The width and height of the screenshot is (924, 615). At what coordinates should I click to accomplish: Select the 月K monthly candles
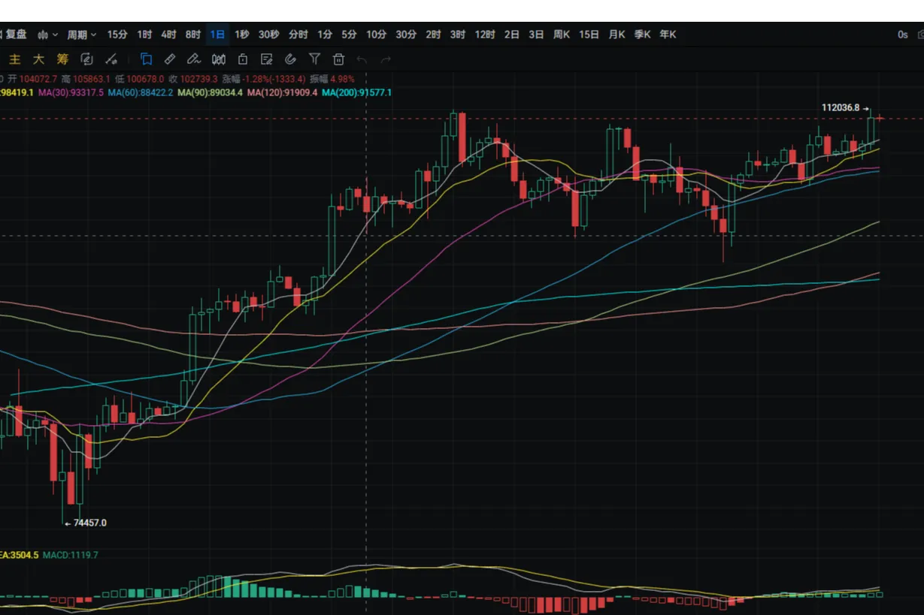click(x=617, y=35)
